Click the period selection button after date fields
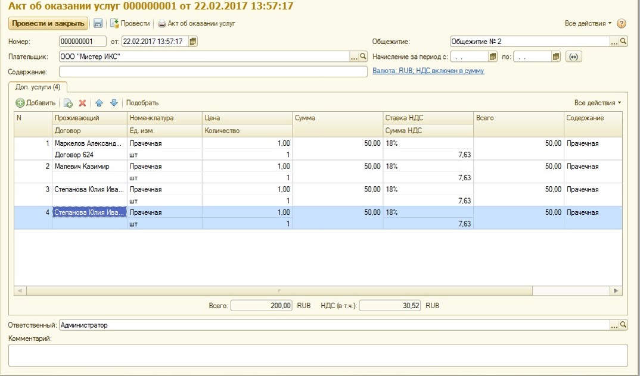Screen dimensions: 640x376 [573, 57]
